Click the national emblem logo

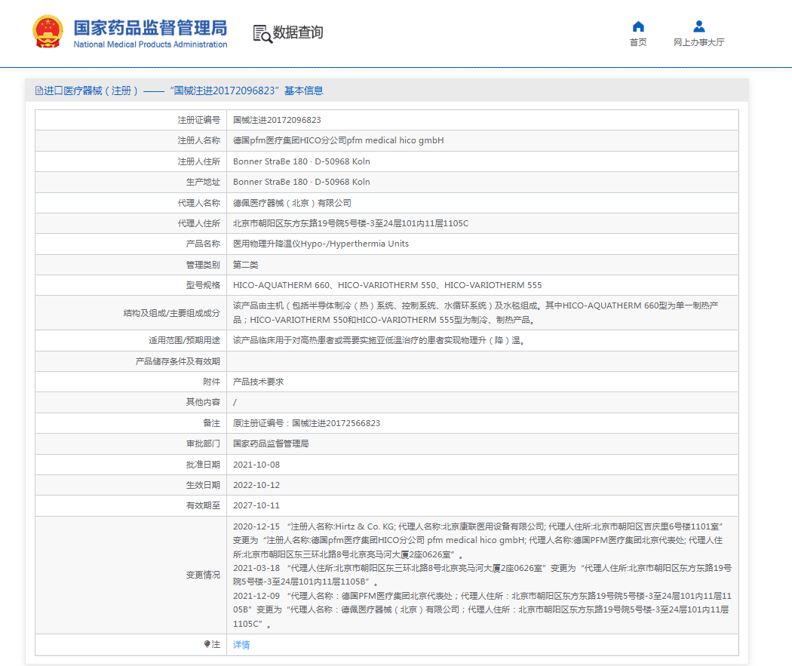[48, 32]
